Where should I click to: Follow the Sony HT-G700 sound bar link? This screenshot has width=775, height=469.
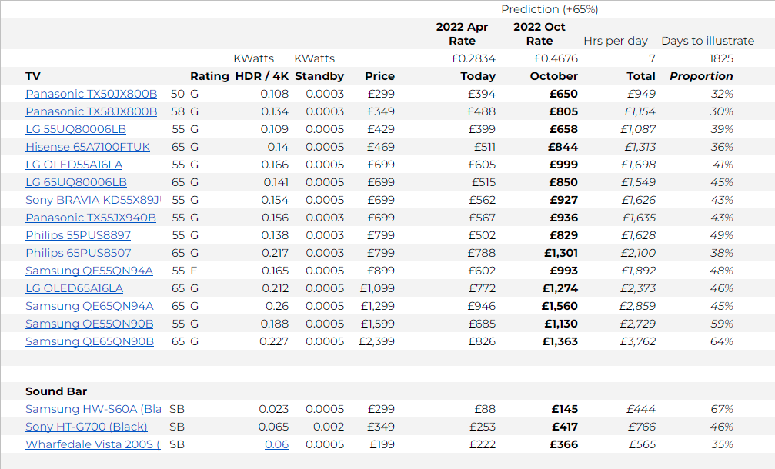click(86, 427)
